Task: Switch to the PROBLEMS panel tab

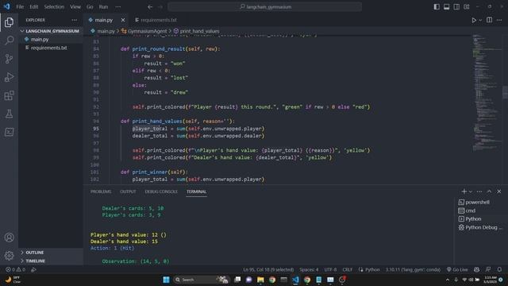Action: pyautogui.click(x=101, y=191)
